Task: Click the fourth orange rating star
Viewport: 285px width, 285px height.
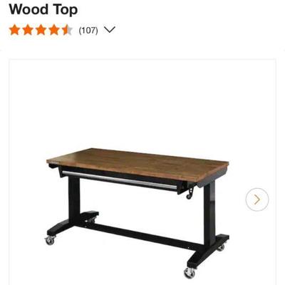Action: pos(54,30)
